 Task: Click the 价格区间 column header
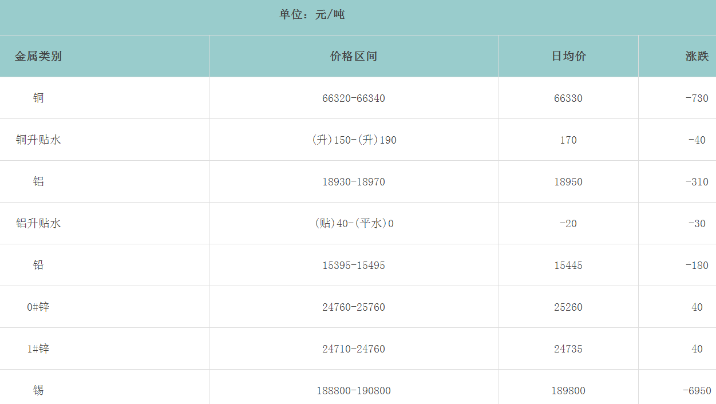(354, 56)
